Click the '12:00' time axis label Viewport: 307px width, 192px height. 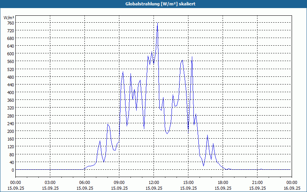154,183
